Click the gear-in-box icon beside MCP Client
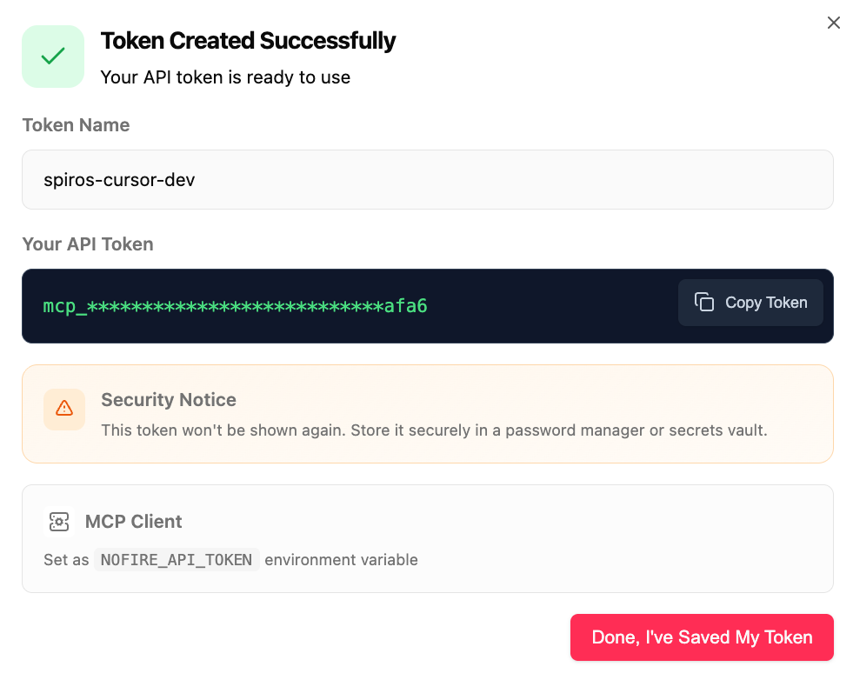The height and width of the screenshot is (680, 853). pos(58,522)
